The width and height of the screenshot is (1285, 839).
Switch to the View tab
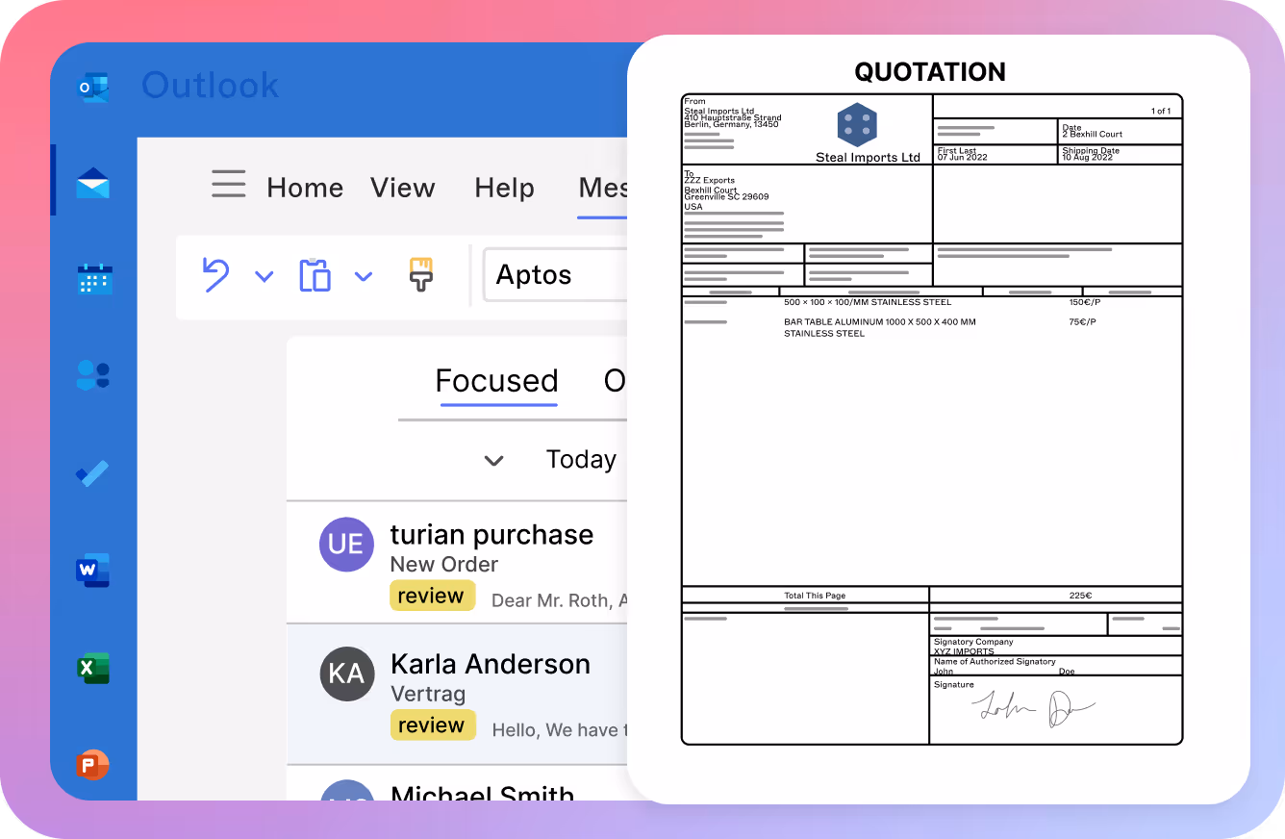pyautogui.click(x=403, y=188)
